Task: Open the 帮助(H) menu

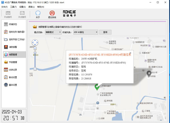Action: point(40,7)
